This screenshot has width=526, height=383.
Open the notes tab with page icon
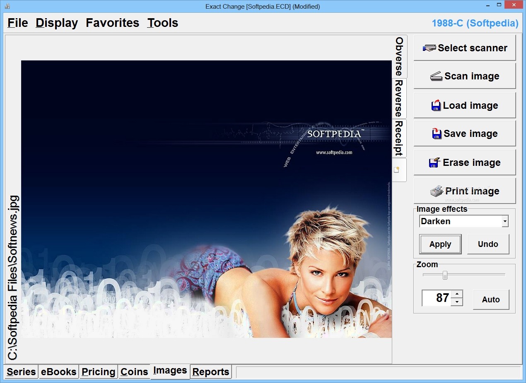point(399,170)
